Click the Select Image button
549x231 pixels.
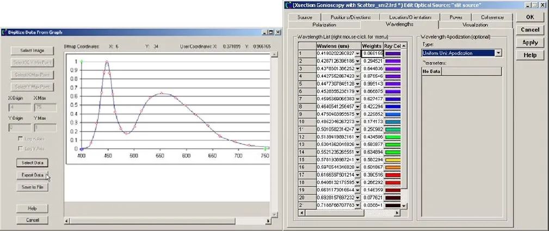point(32,50)
